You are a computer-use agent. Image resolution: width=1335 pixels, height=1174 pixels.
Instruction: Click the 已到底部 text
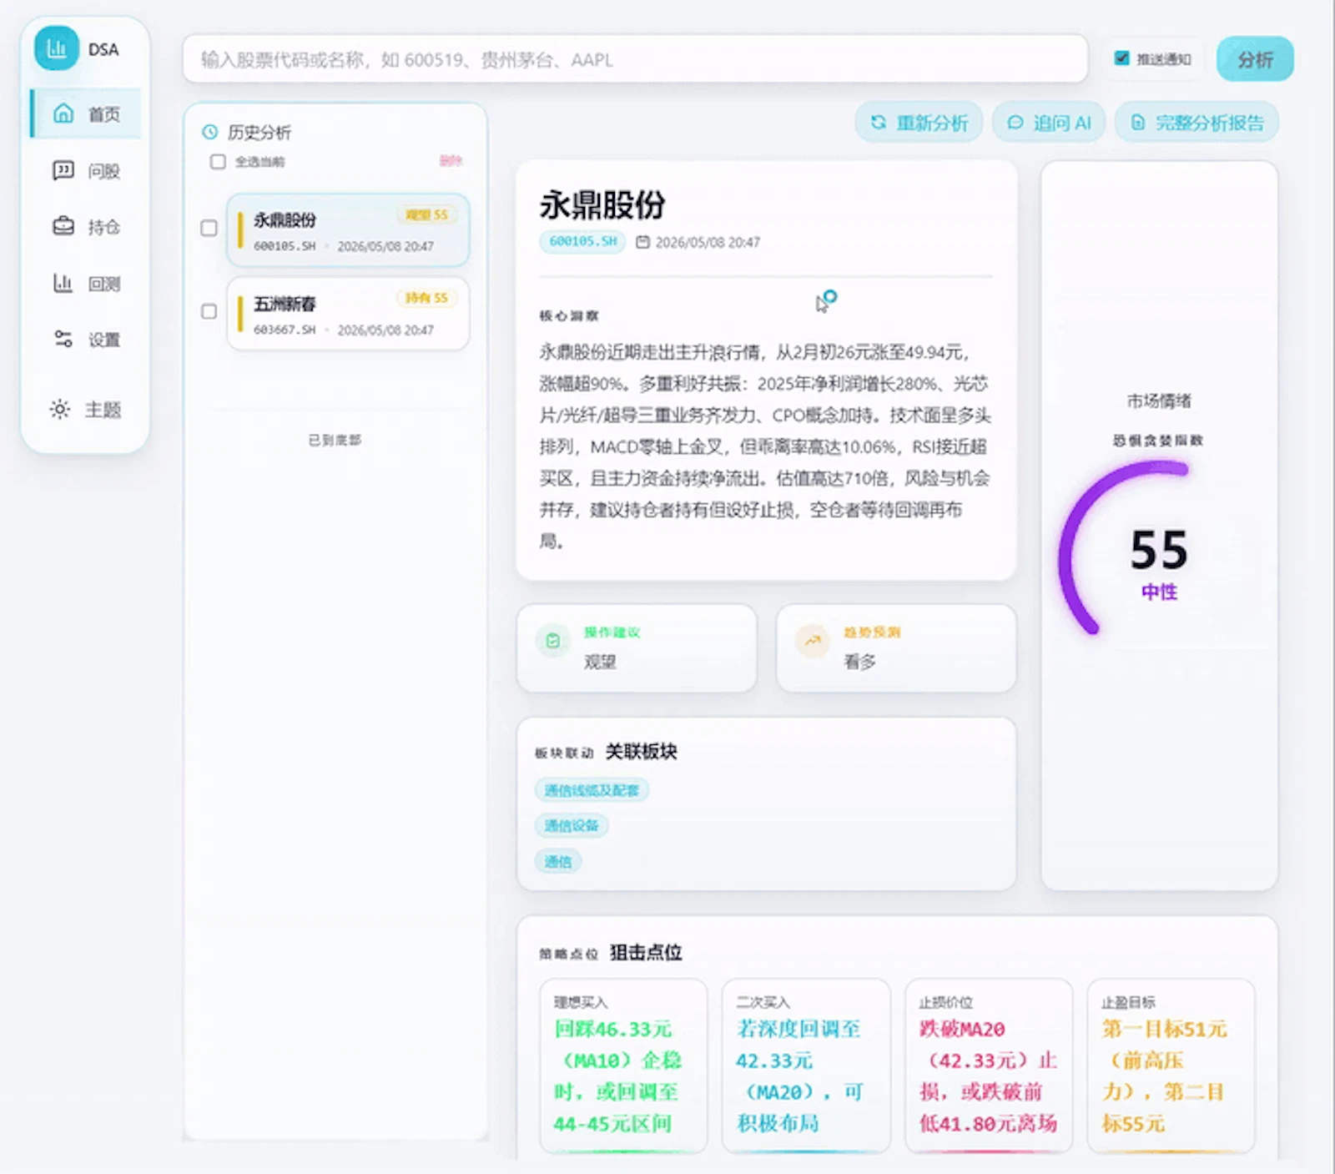(335, 440)
